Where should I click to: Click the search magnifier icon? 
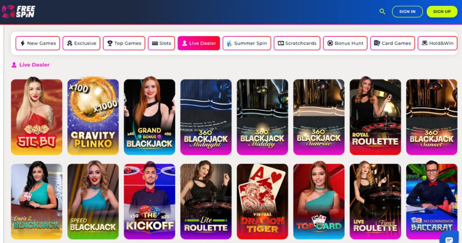[x=383, y=11]
